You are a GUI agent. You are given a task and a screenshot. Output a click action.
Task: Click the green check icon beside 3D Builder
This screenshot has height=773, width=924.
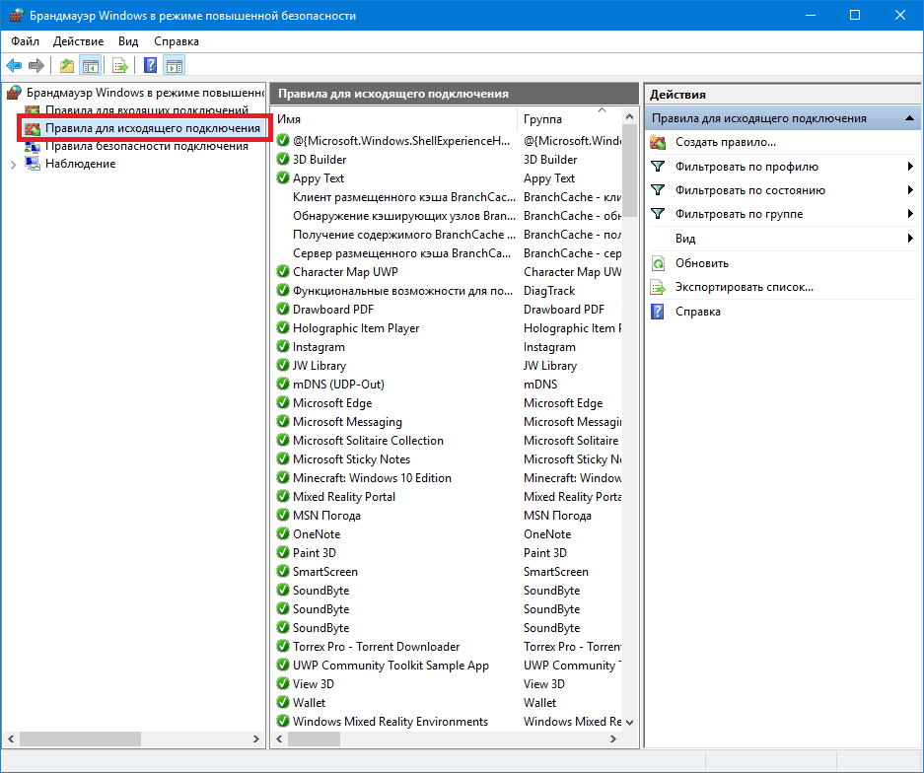pyautogui.click(x=283, y=159)
